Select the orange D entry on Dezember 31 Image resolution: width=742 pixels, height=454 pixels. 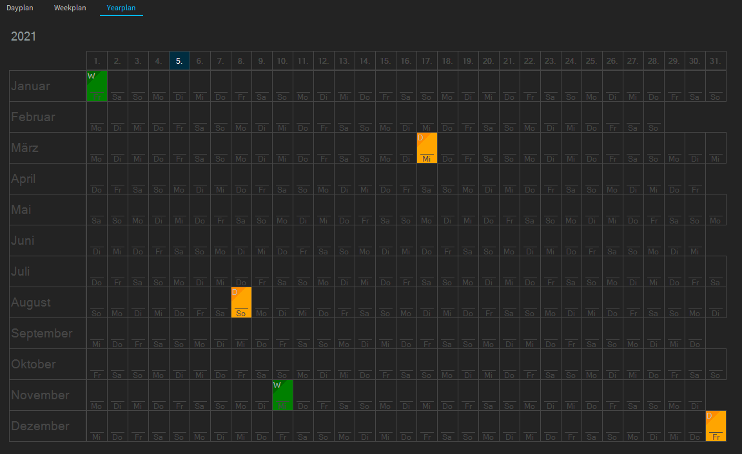pyautogui.click(x=716, y=426)
